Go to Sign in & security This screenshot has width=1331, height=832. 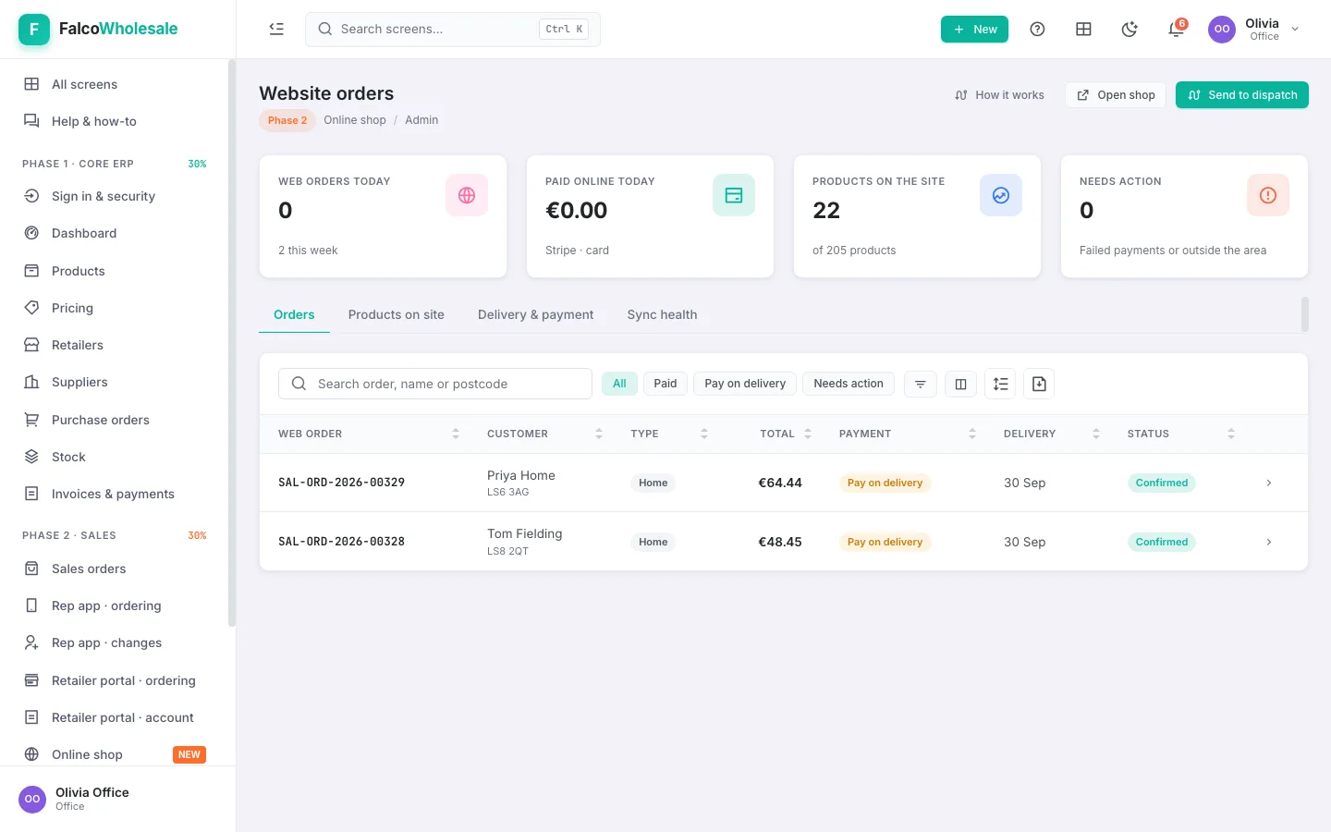(115, 196)
